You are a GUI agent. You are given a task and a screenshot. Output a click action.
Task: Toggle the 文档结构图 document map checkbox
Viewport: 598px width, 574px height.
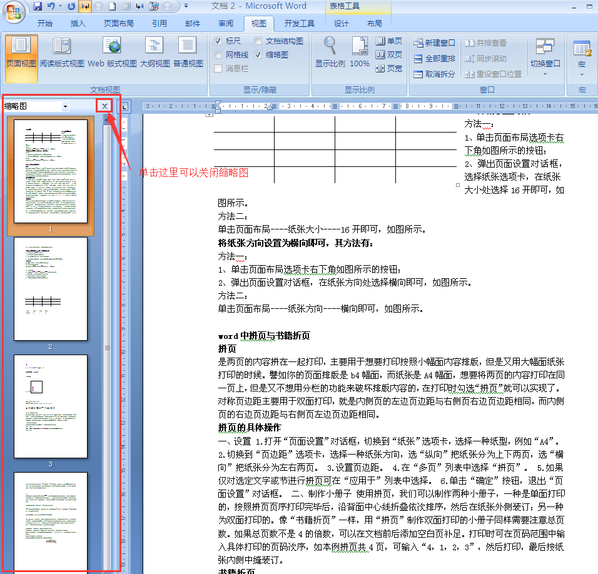click(x=258, y=41)
